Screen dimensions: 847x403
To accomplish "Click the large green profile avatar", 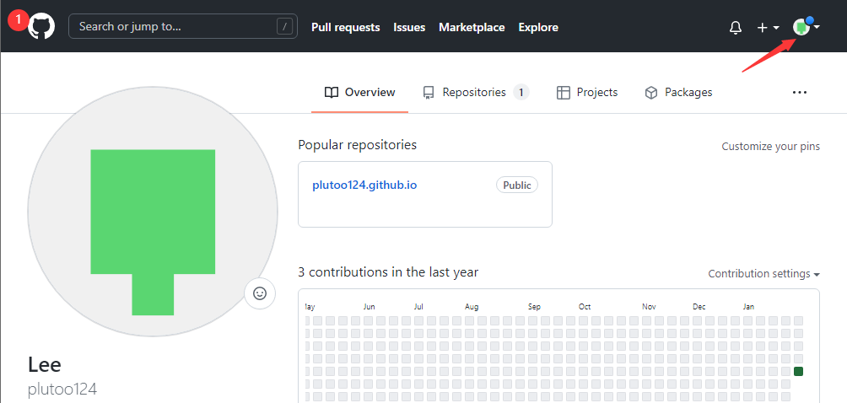I will pyautogui.click(x=153, y=212).
